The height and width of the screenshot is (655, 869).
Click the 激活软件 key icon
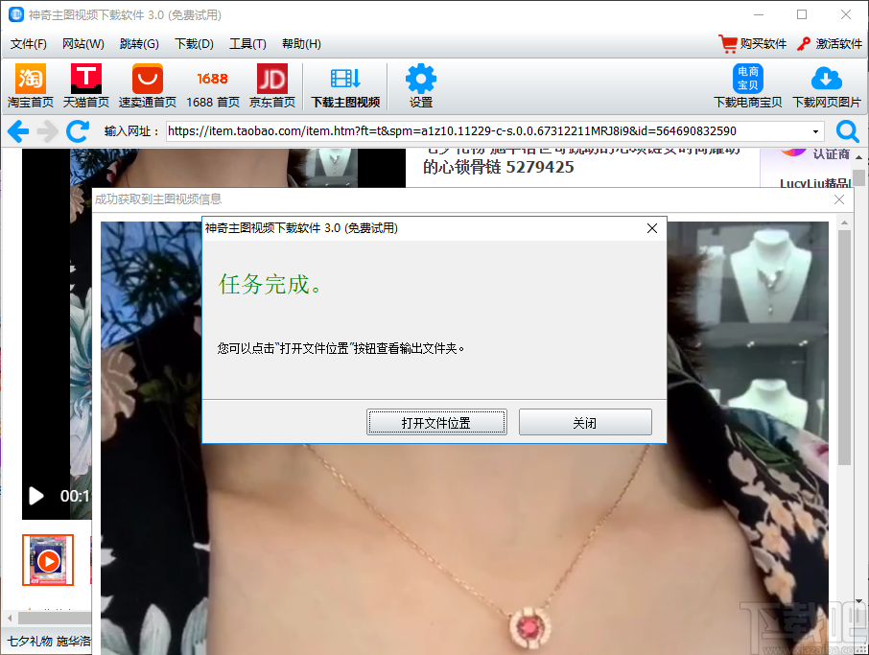coord(804,43)
